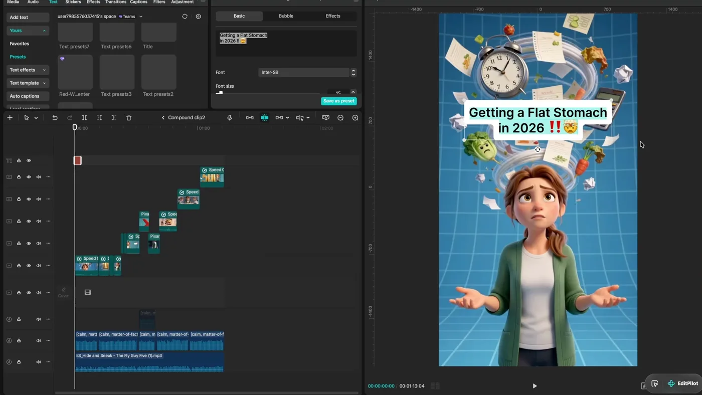
Task: Select the Text presets3 thumbnail
Action: click(x=117, y=72)
